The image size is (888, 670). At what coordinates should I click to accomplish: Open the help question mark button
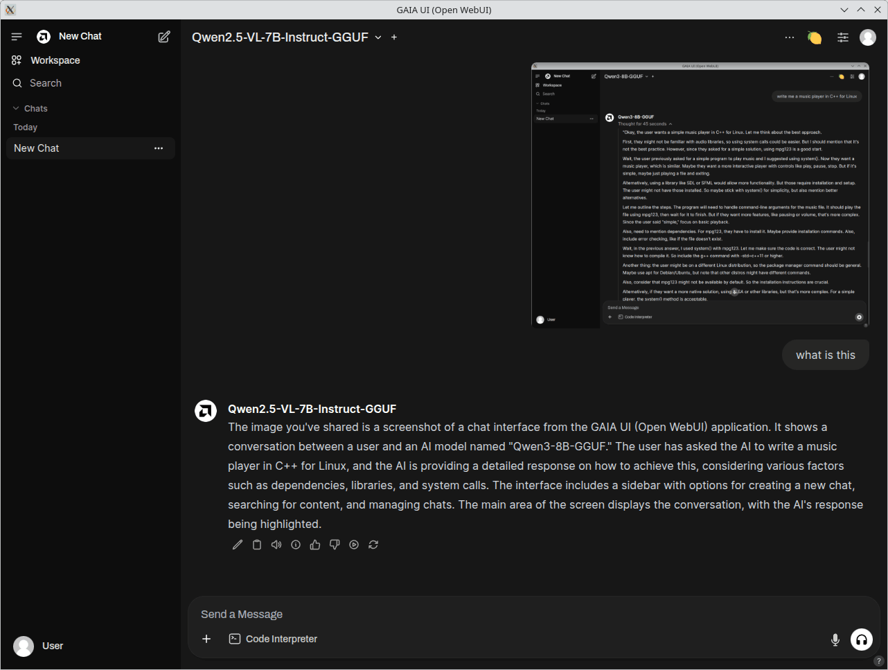point(879,661)
